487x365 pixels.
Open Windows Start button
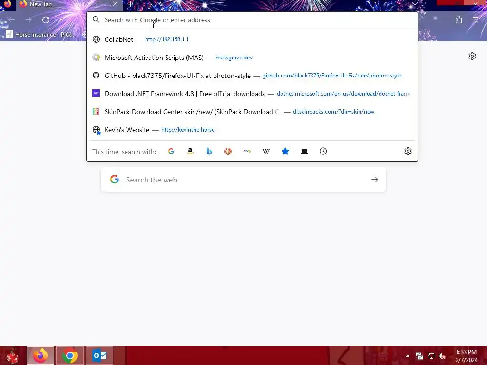tap(12, 355)
